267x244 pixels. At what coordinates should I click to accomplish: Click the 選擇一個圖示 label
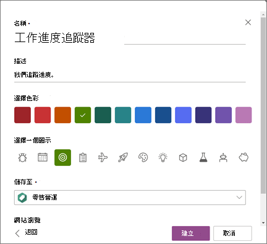(x=32, y=141)
